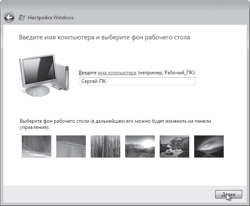The width and height of the screenshot is (250, 206).
Task: Pick the bamboo forest wallpaper
Action: pyautogui.click(x=106, y=146)
